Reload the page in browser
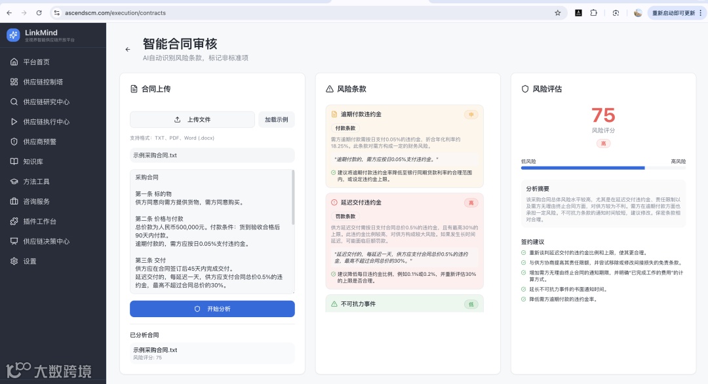The width and height of the screenshot is (708, 384). coord(39,12)
